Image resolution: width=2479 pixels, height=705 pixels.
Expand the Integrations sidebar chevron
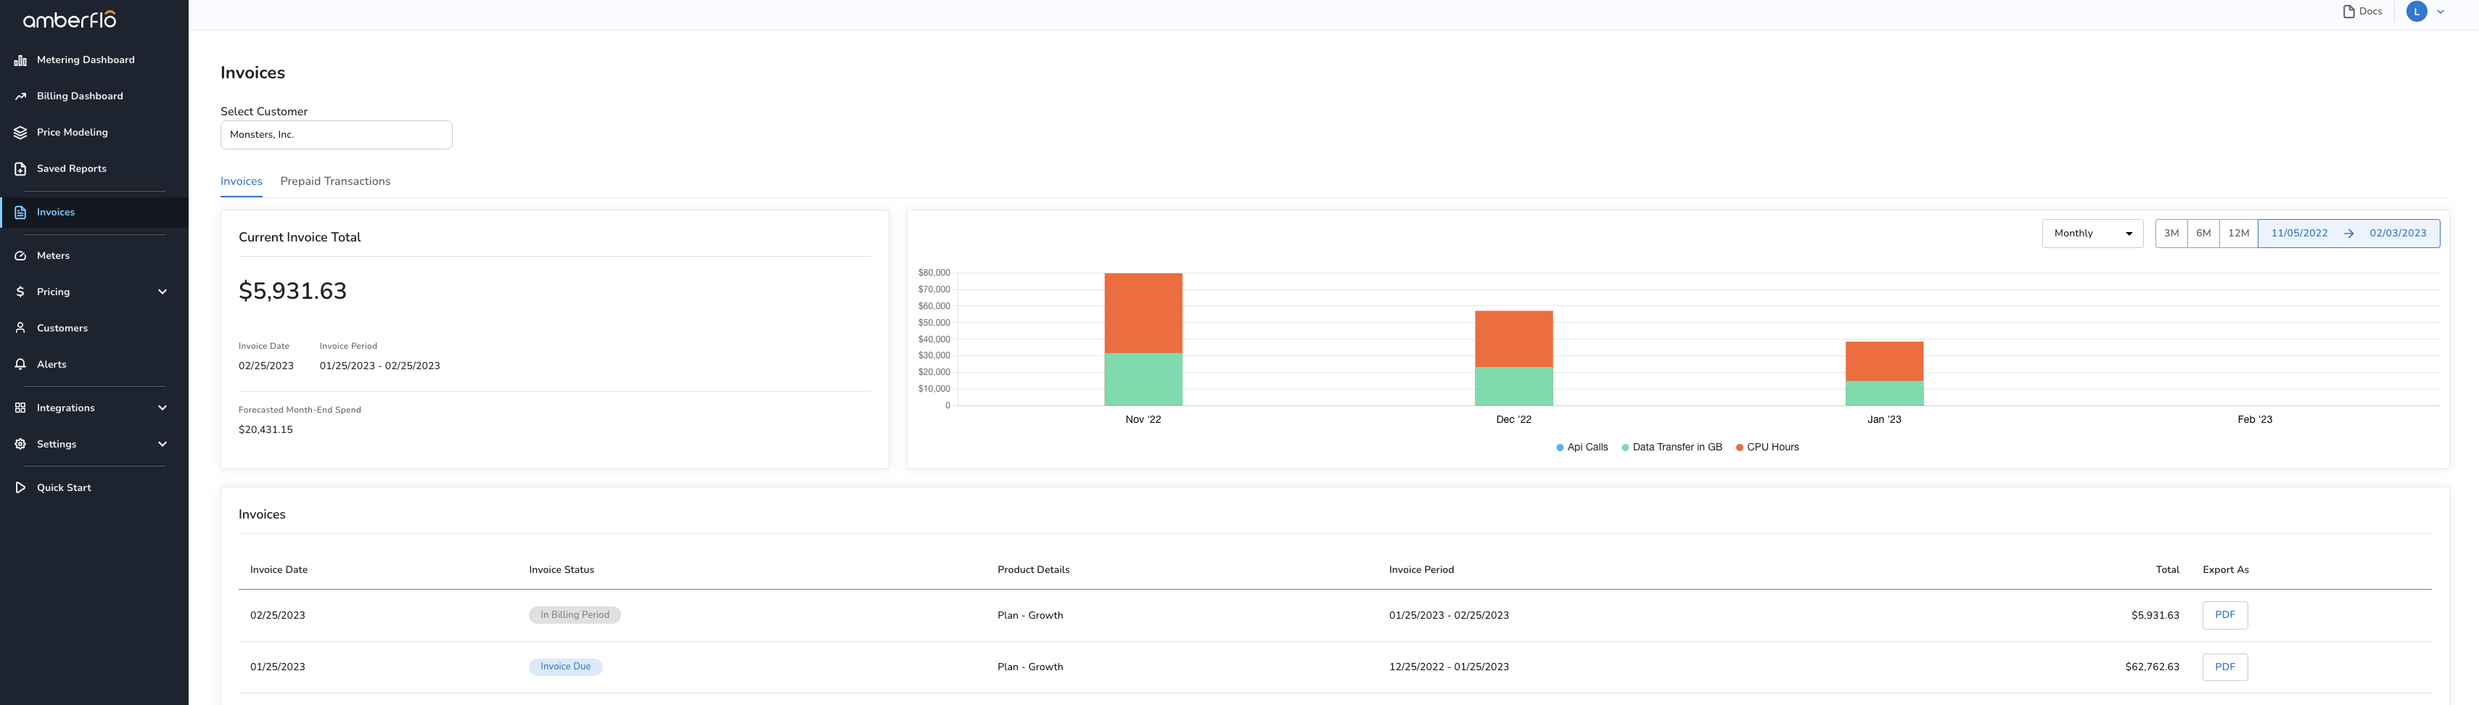162,408
